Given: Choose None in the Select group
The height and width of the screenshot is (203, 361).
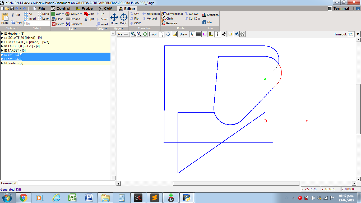Looking at the screenshot, I should click(43, 14).
